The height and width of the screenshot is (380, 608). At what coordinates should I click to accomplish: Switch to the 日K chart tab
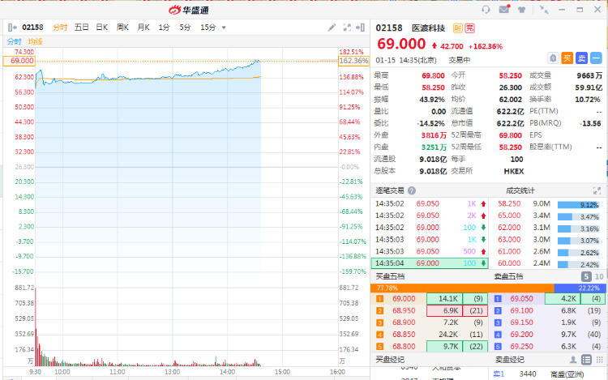pyautogui.click(x=102, y=28)
